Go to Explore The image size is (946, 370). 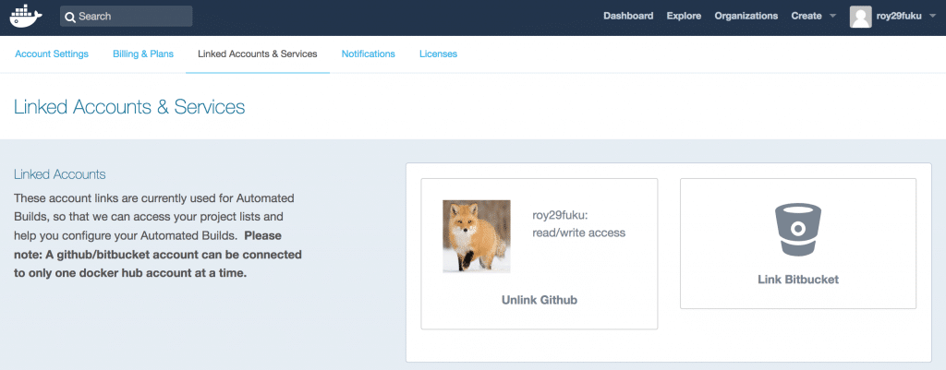coord(684,16)
